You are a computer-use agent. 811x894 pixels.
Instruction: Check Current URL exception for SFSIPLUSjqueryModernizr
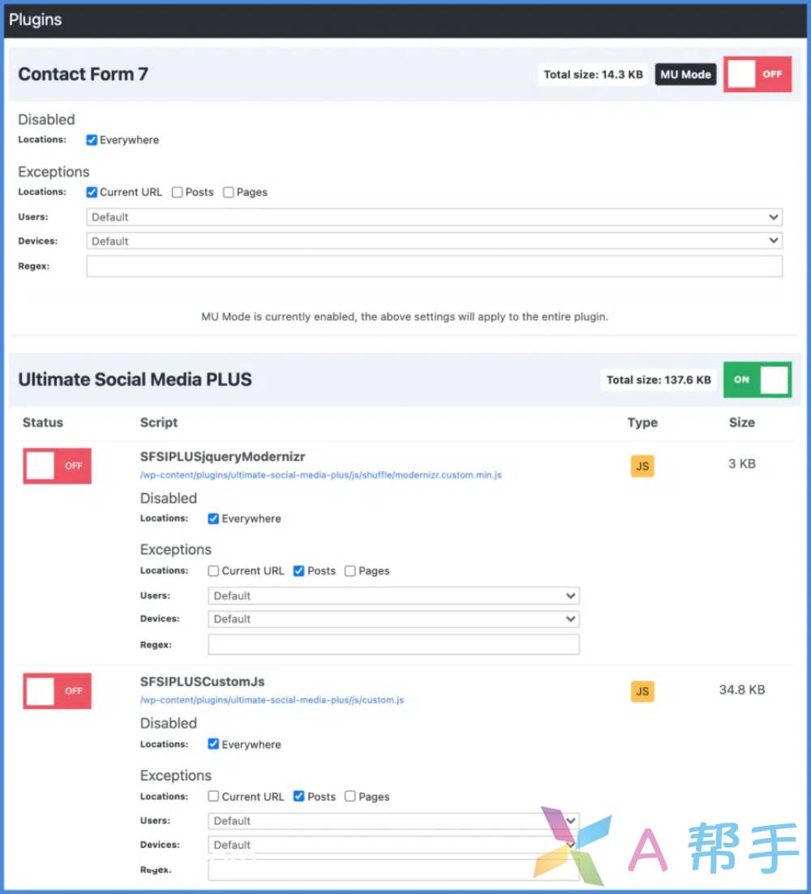[x=213, y=571]
